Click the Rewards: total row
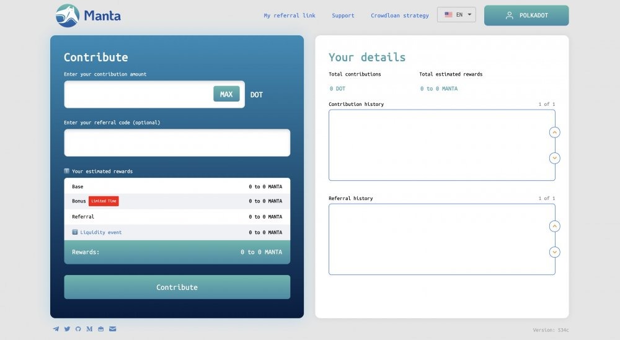The image size is (620, 340). click(177, 252)
